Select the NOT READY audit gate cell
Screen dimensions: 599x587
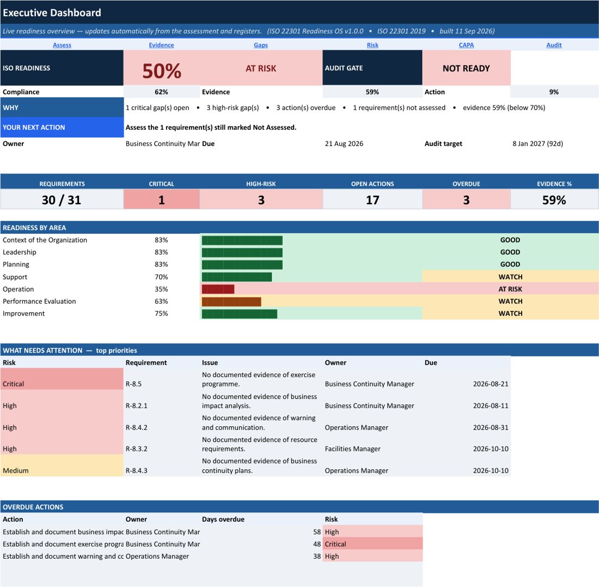(x=466, y=68)
